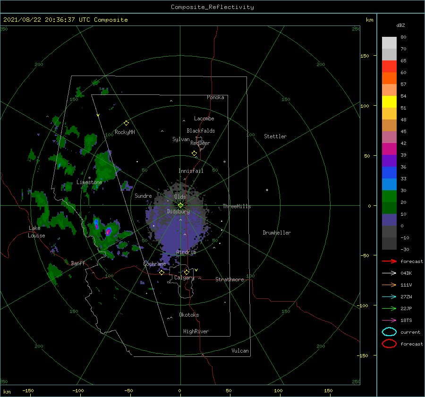Click the Drumheller city label
The height and width of the screenshot is (397, 425).
click(277, 233)
